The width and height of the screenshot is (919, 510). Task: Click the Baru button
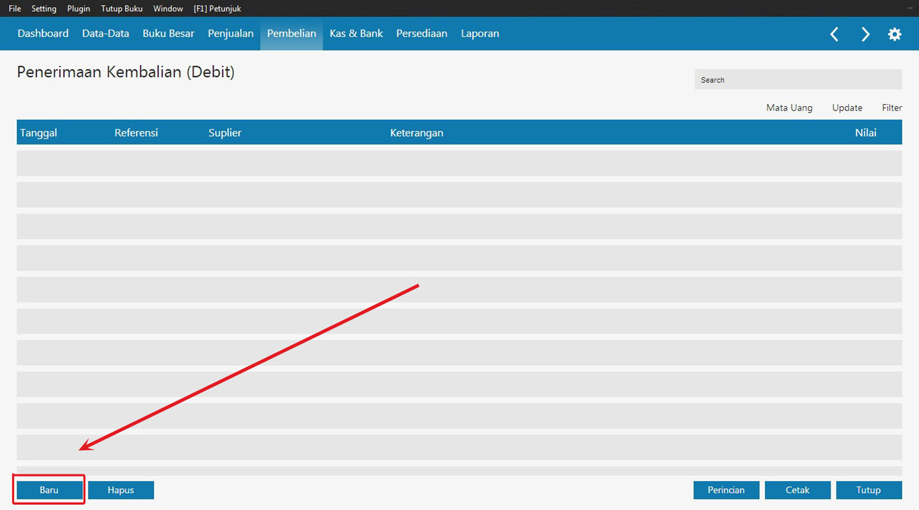[50, 490]
